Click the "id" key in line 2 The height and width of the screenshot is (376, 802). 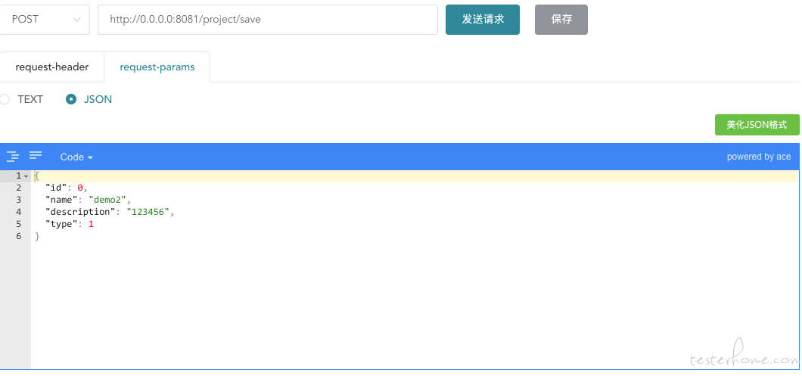pos(56,188)
